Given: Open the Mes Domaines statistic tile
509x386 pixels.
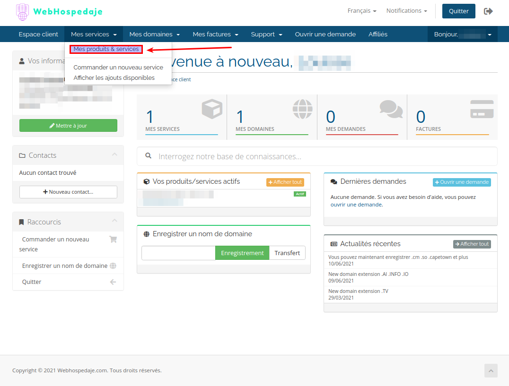Looking at the screenshot, I should (272, 117).
